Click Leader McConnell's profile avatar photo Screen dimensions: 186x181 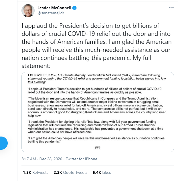[x=28, y=11]
